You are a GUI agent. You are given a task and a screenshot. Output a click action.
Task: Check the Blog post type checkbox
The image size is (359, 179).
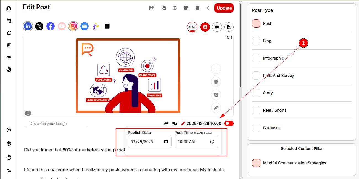point(256,41)
